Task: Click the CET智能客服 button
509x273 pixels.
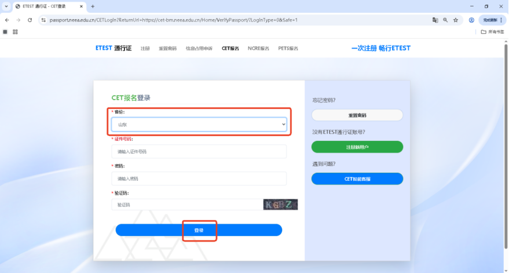Action: pyautogui.click(x=357, y=179)
